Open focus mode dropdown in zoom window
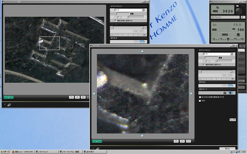This screenshot has height=154, width=247. [x=231, y=72]
